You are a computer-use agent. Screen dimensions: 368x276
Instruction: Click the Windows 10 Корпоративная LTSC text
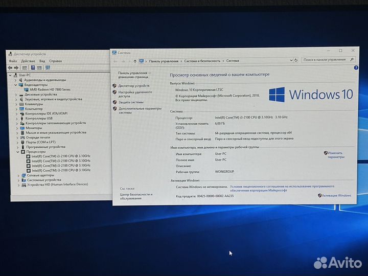click(x=199, y=89)
